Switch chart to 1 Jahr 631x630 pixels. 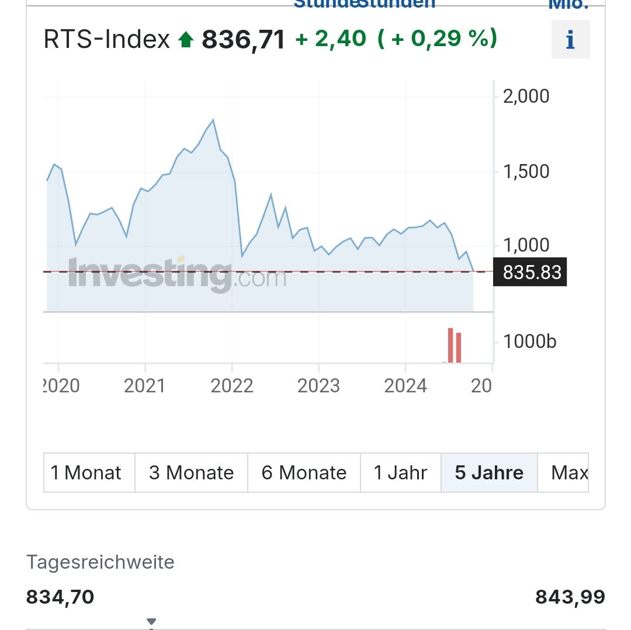coord(401,472)
